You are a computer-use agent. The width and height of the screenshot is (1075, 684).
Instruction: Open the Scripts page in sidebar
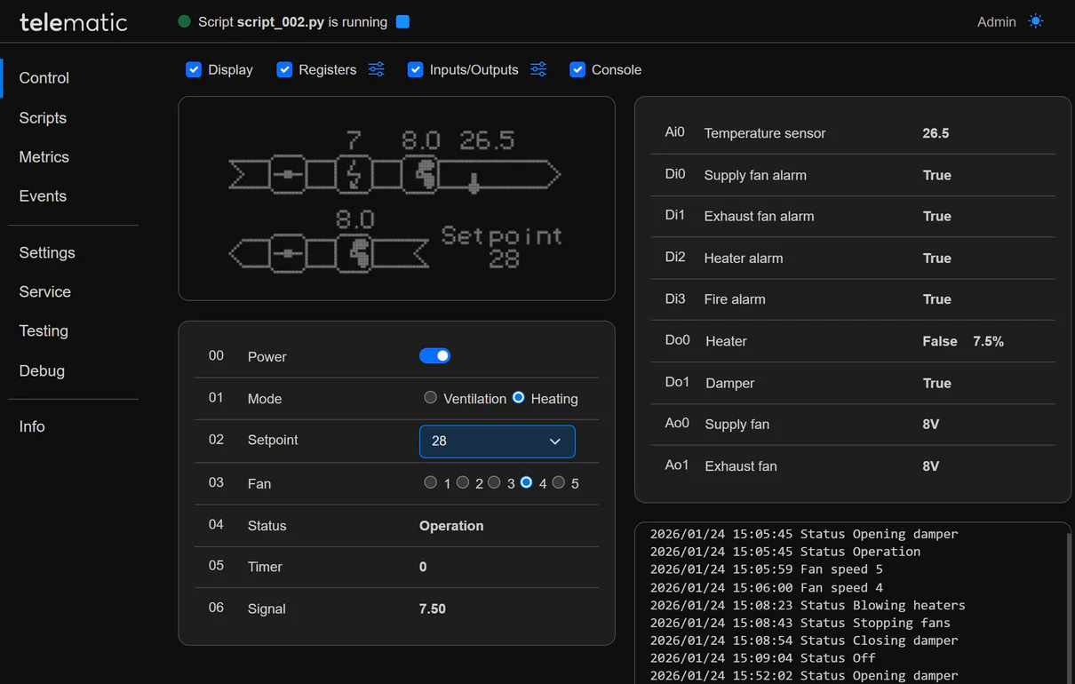pos(43,118)
